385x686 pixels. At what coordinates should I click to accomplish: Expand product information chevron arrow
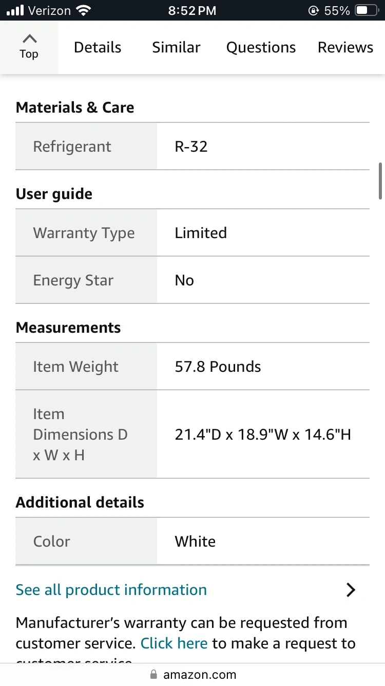tap(351, 590)
